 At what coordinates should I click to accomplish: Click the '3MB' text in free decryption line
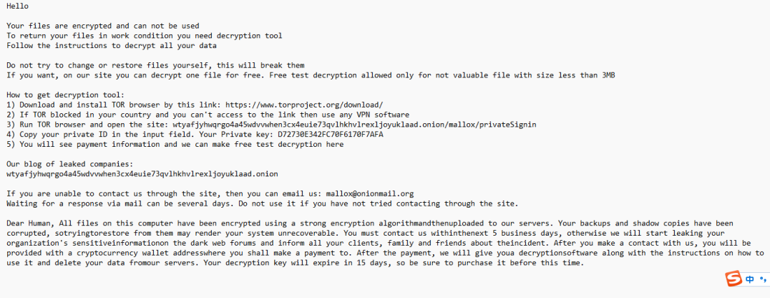click(608, 75)
